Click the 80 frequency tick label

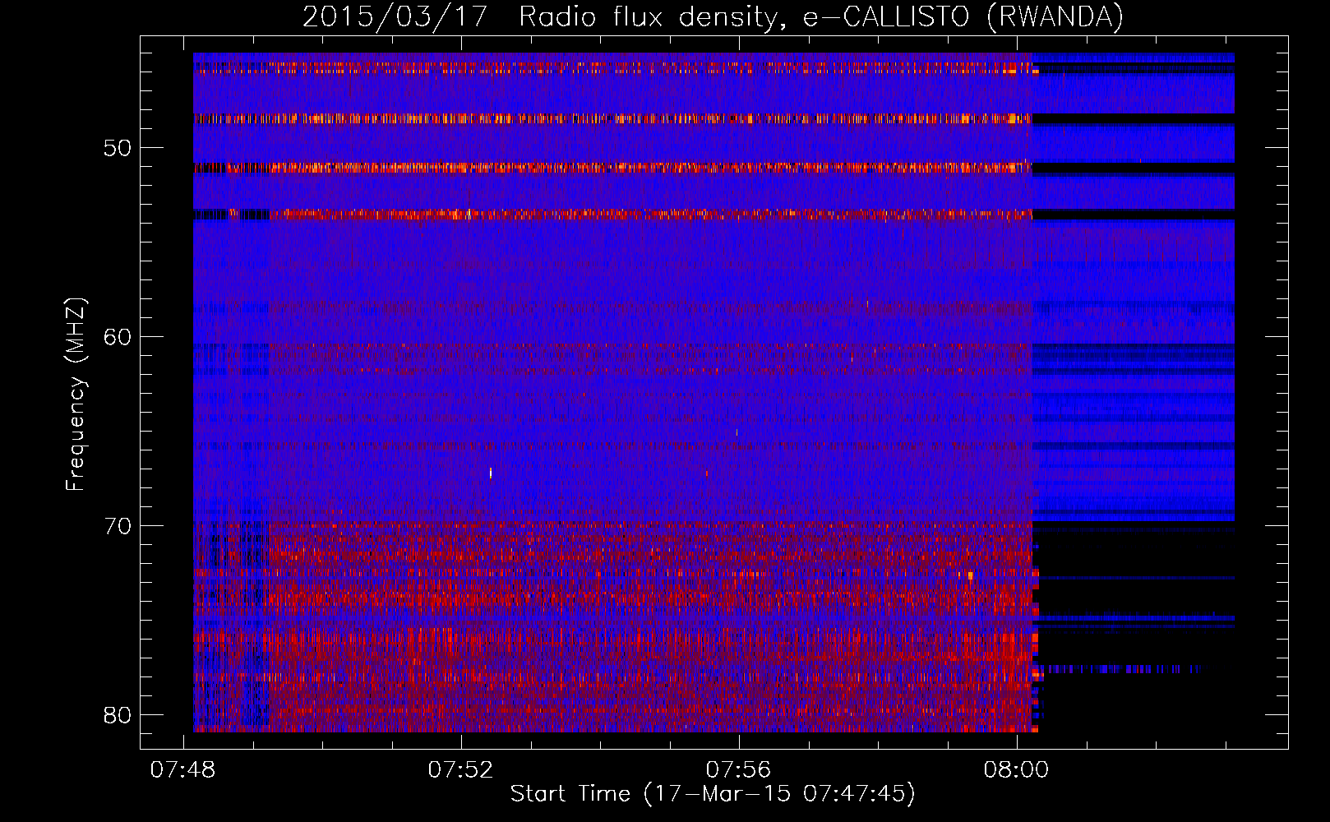click(x=118, y=715)
